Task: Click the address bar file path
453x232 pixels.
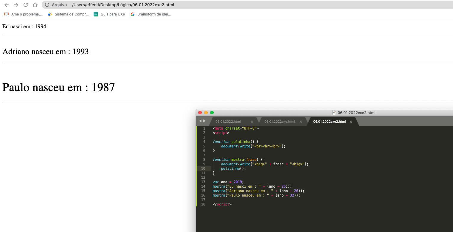Action: coord(123,5)
